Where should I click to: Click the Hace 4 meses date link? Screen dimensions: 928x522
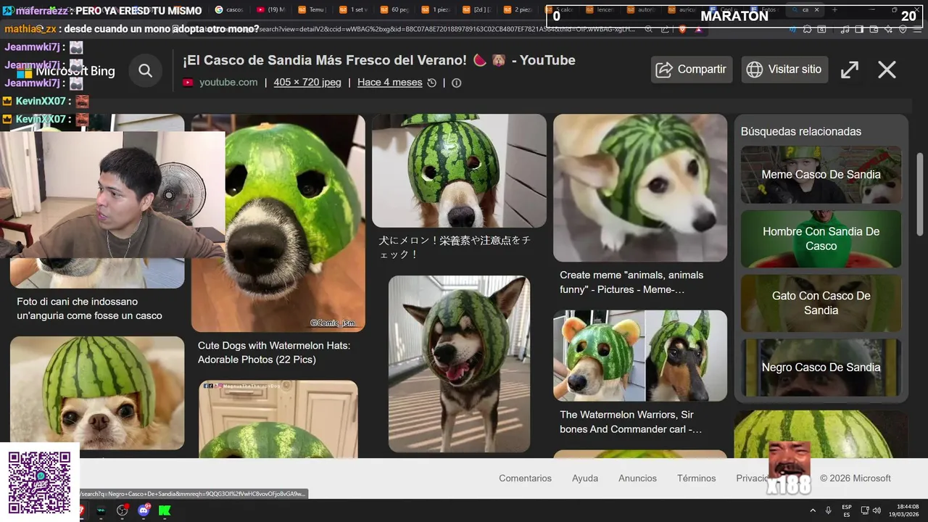[x=389, y=83]
